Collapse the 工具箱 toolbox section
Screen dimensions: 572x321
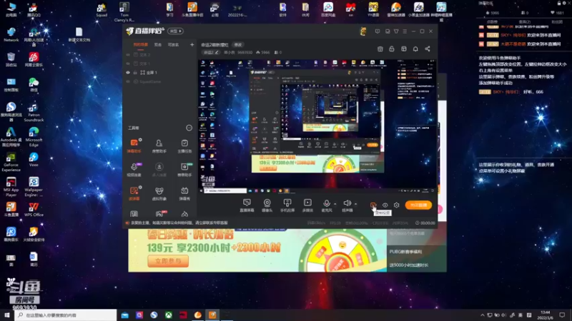click(x=189, y=128)
